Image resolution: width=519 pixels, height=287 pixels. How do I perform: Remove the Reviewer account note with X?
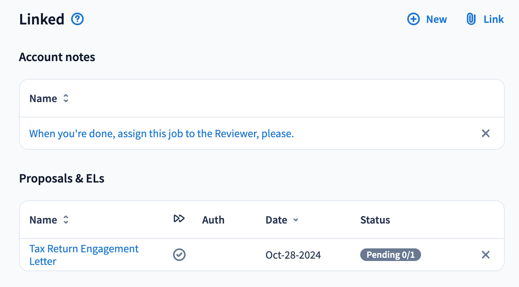[485, 134]
